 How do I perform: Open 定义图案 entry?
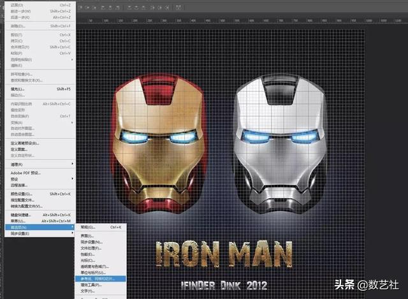coord(40,149)
